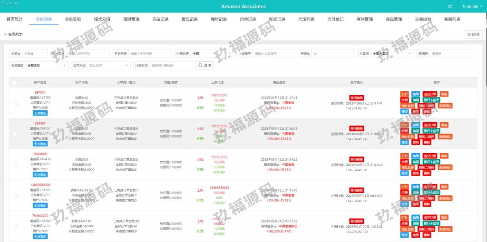Click 清空订单 for user 78000000
The image size is (487, 242).
pos(429,156)
